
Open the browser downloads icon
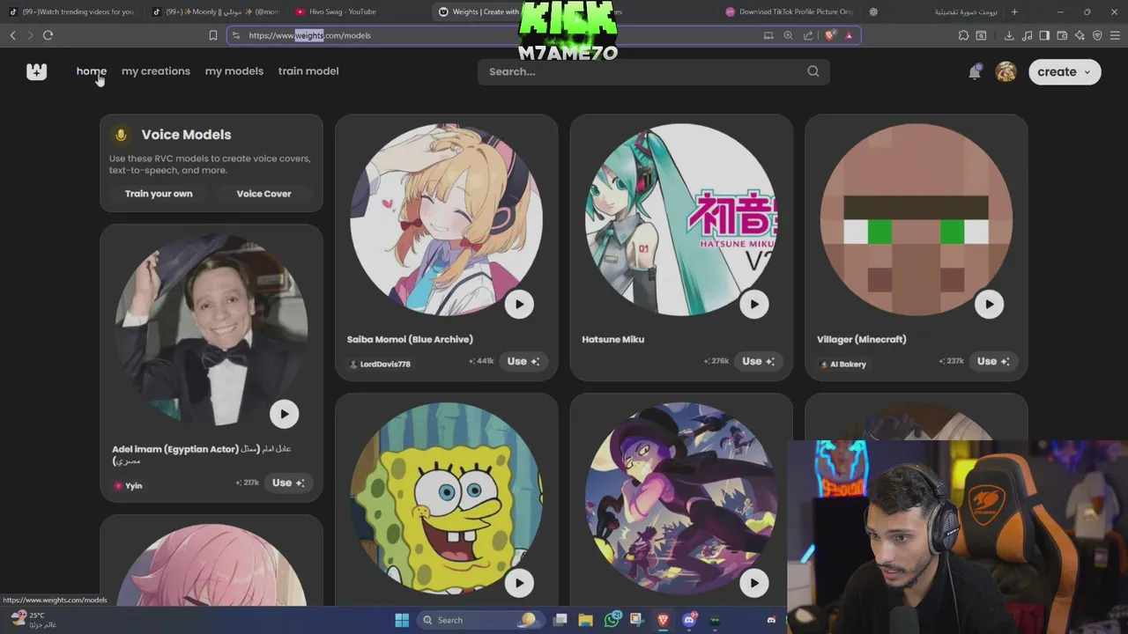[x=1009, y=35]
